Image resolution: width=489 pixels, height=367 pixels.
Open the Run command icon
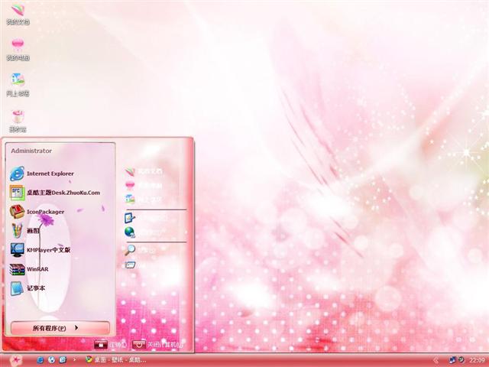130,265
